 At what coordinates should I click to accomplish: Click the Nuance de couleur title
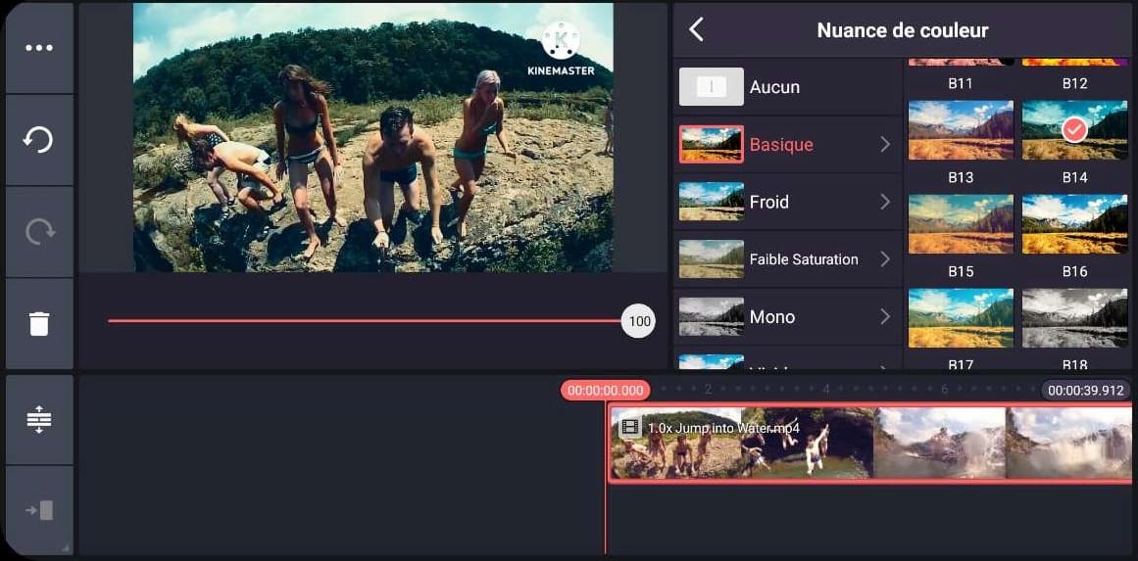click(902, 30)
